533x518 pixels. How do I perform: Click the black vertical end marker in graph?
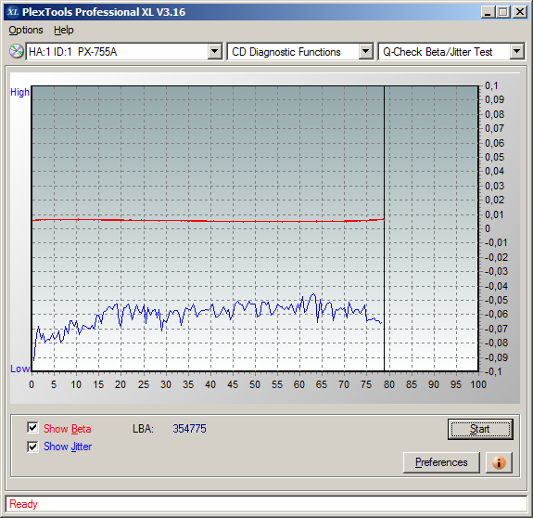tap(384, 228)
